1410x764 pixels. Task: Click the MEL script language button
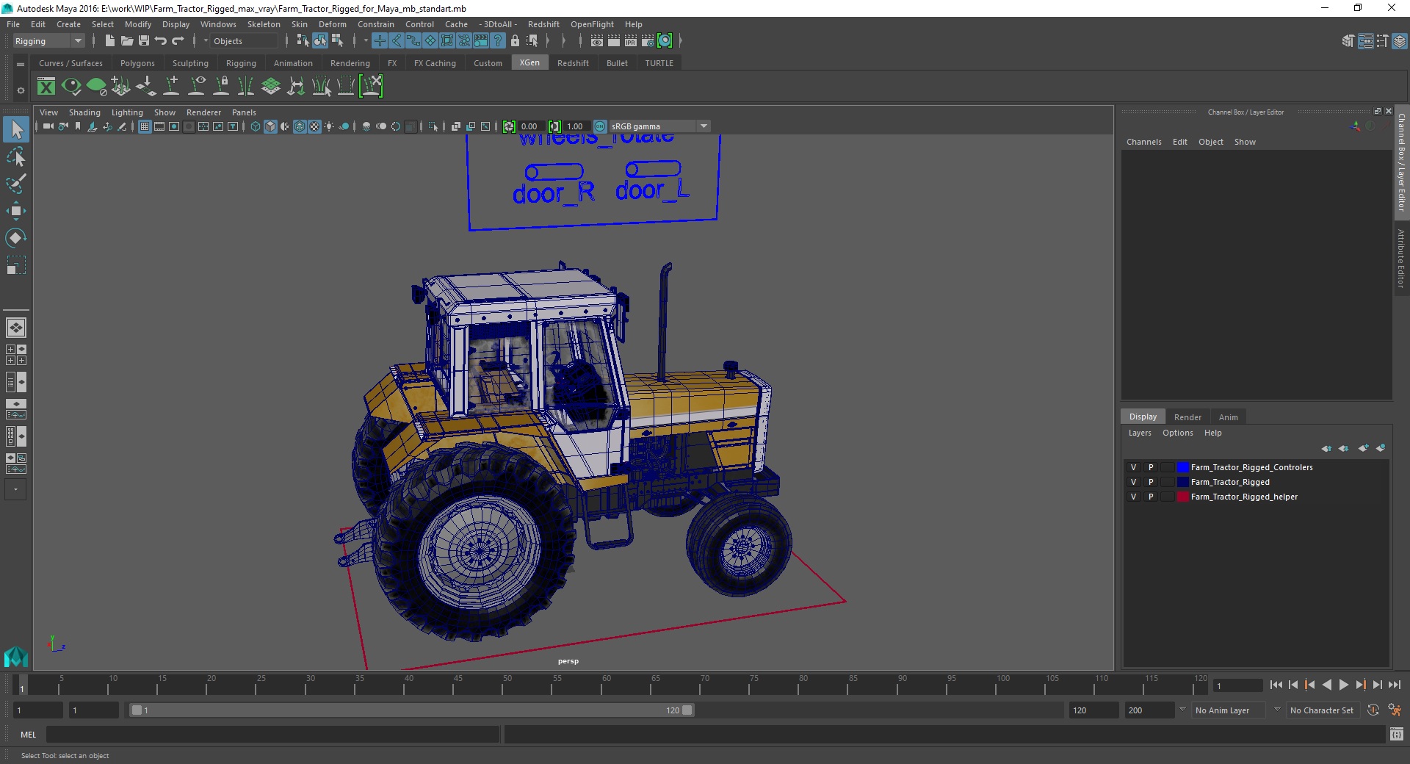coord(28,734)
